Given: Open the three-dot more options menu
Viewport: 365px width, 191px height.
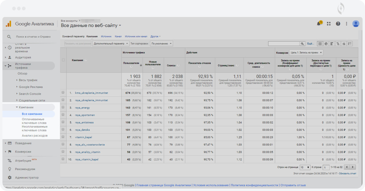Looking at the screenshot, I should [x=346, y=24].
